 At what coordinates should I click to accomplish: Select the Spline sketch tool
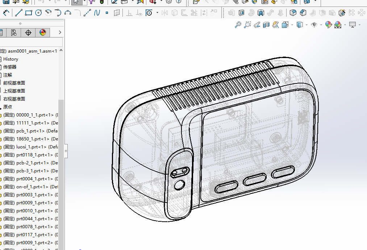coord(97,13)
